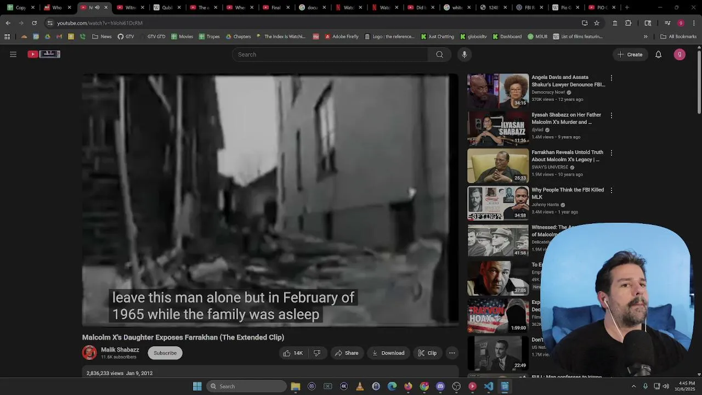702x395 pixels.
Task: Clip a segment of the video
Action: click(427, 353)
